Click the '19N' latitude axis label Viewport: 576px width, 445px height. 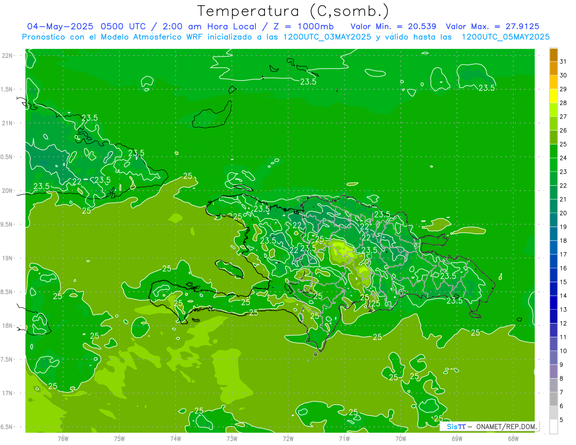pyautogui.click(x=8, y=258)
